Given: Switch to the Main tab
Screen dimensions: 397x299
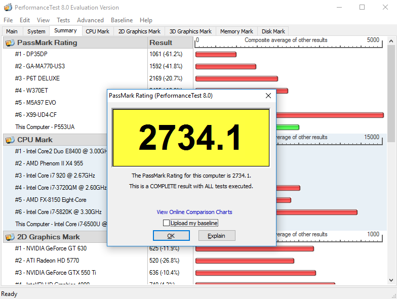Looking at the screenshot, I should tap(12, 31).
